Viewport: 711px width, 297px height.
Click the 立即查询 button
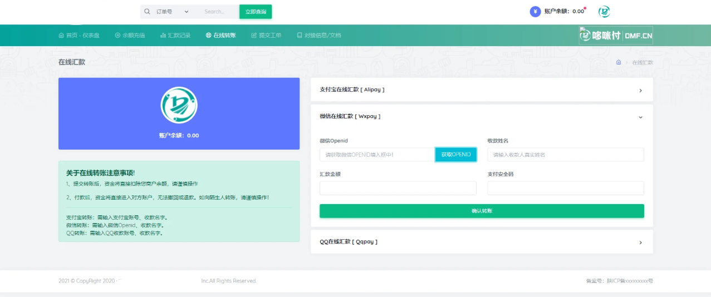tap(256, 12)
